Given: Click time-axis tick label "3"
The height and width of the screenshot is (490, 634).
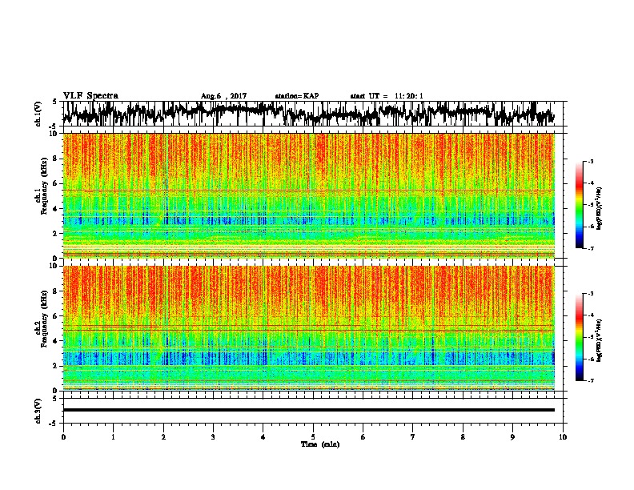Looking at the screenshot, I should tap(213, 437).
